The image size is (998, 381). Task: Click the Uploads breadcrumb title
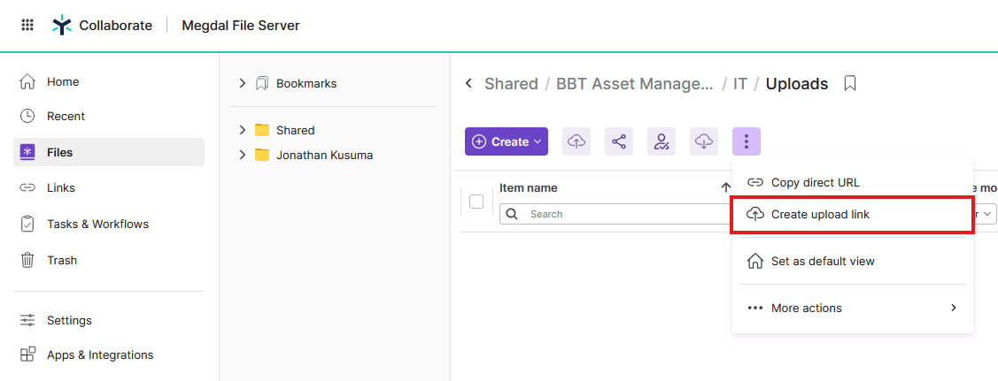point(797,84)
